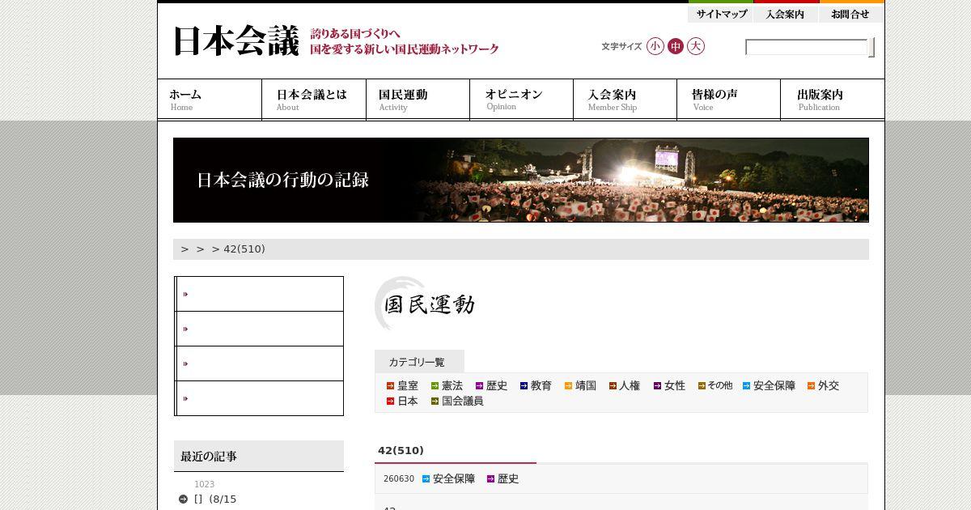
Task: Select 靖国 category
Action: (580, 386)
